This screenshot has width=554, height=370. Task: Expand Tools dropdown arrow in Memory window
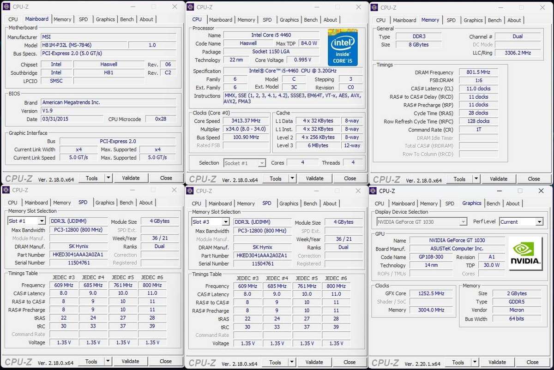coord(476,179)
